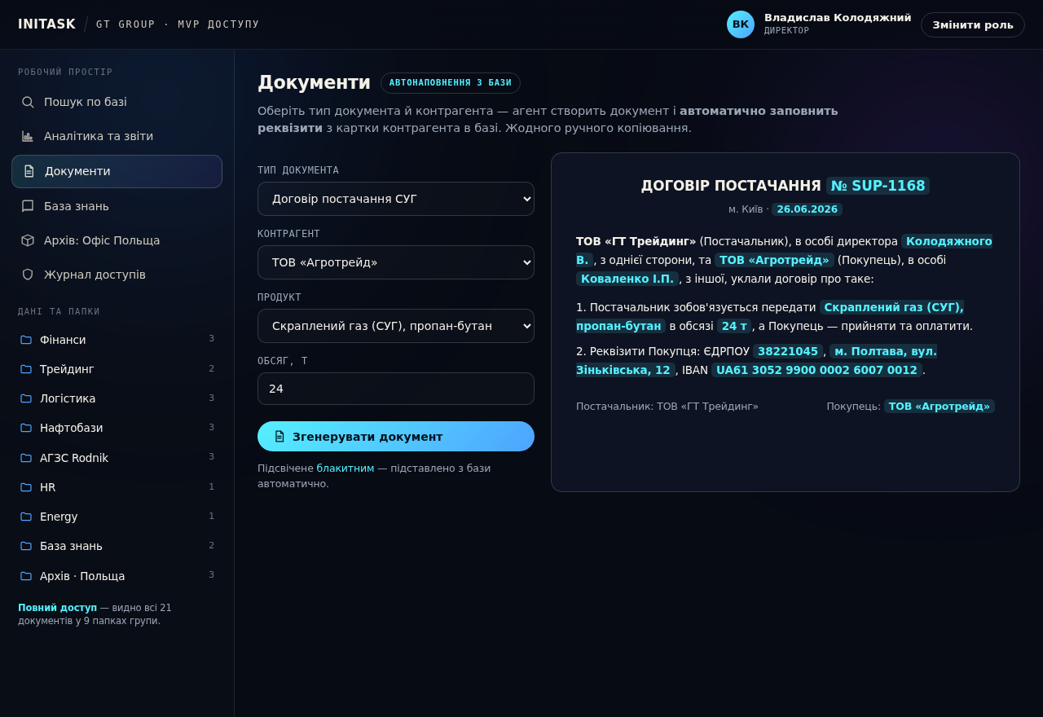Open the HR folder
The width and height of the screenshot is (1043, 717).
[x=117, y=487]
